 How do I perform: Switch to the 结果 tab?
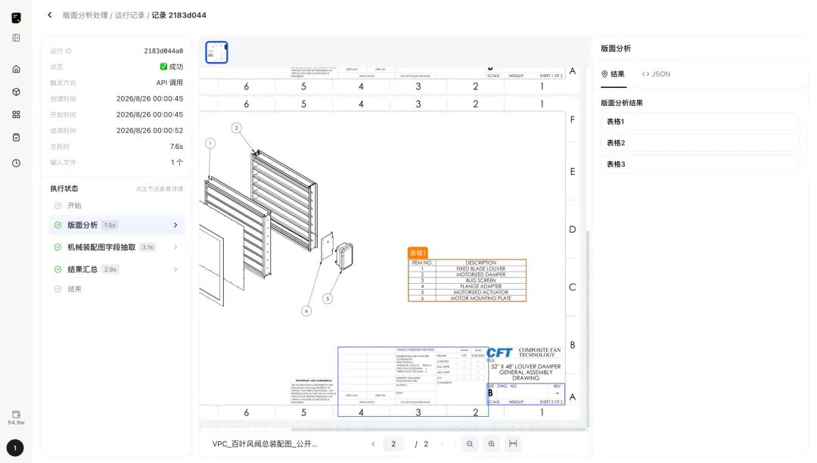tap(614, 74)
